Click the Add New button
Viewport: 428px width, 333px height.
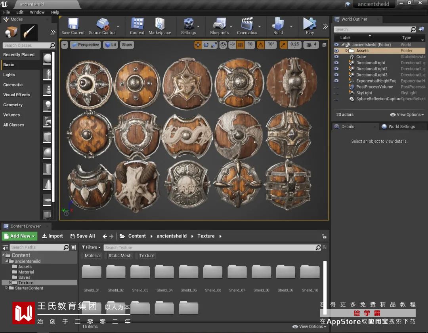pyautogui.click(x=19, y=236)
